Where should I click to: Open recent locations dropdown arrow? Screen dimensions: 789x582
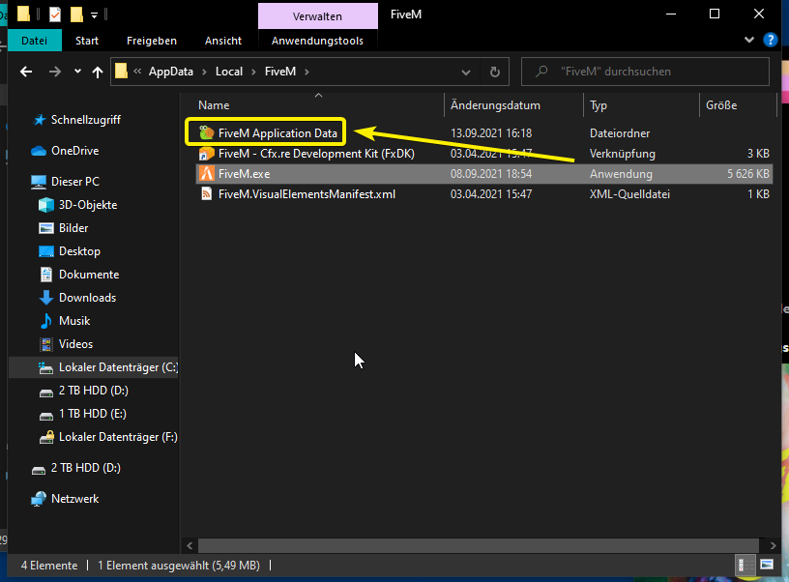(x=75, y=72)
